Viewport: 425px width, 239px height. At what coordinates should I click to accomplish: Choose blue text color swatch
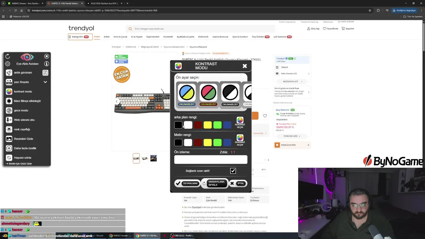coord(227,142)
